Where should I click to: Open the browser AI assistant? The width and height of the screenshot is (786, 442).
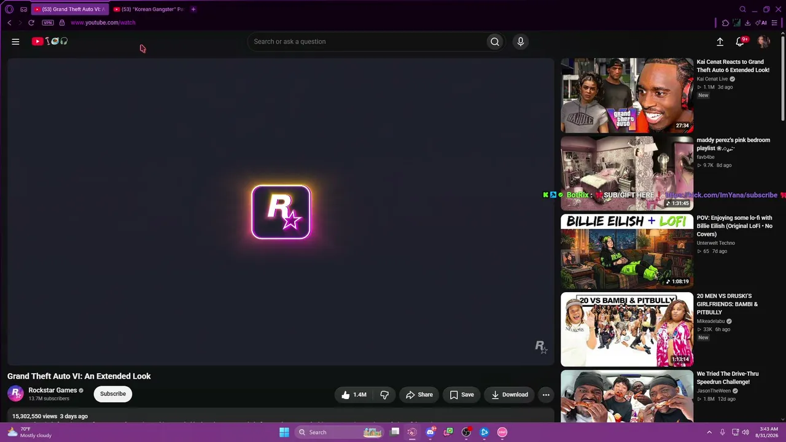(x=761, y=23)
